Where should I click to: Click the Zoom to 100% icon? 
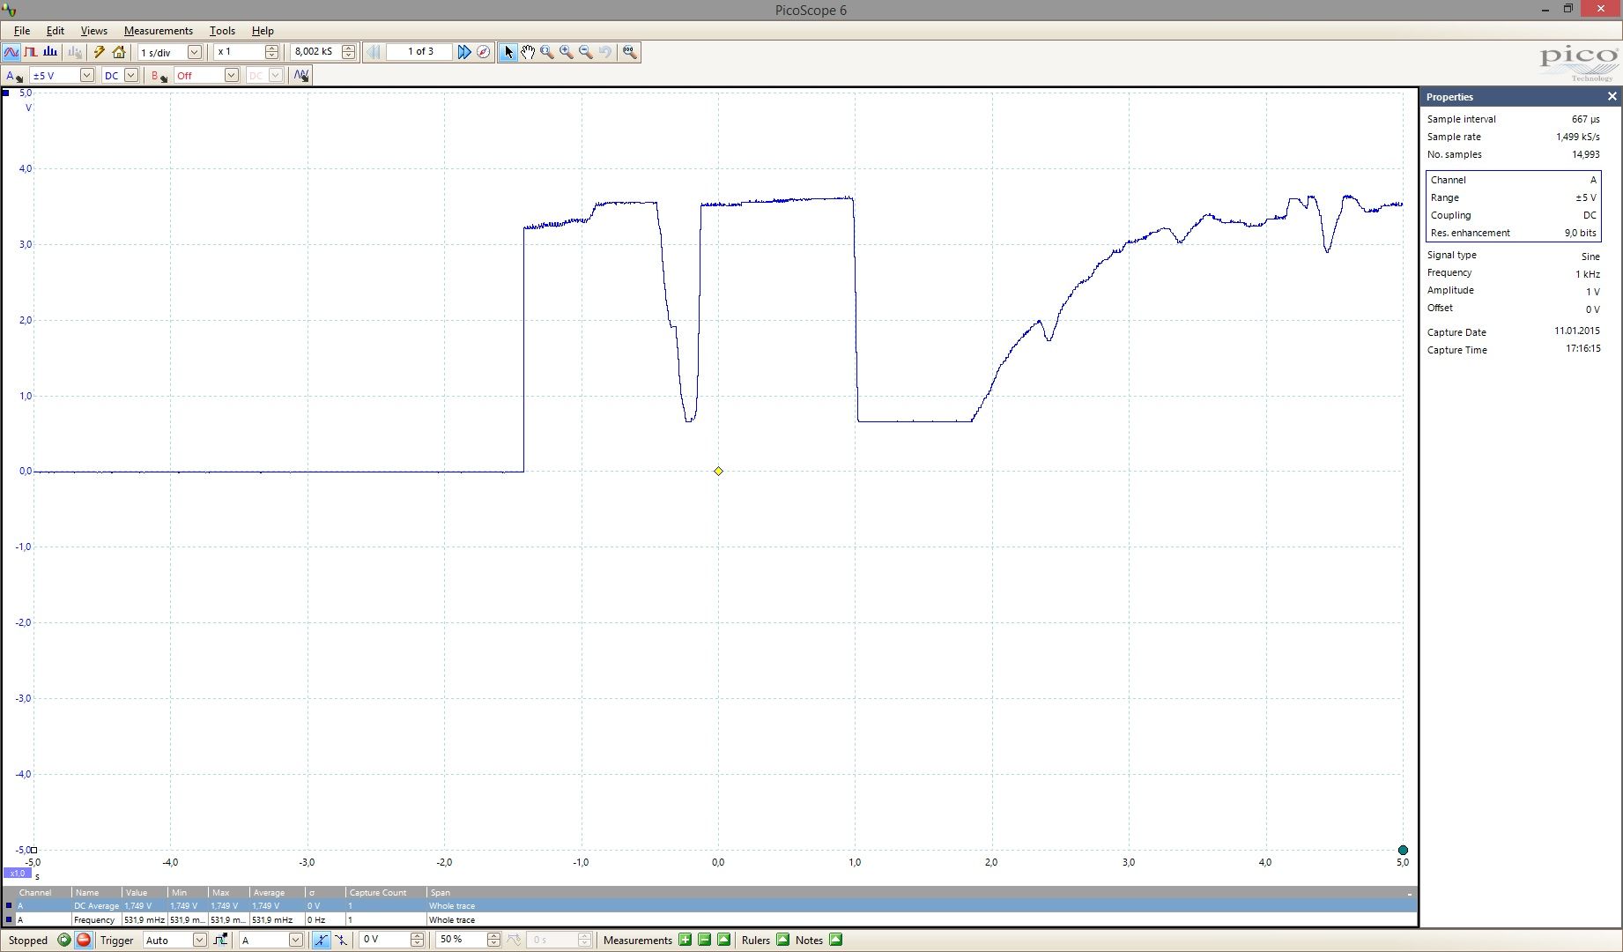coord(628,52)
